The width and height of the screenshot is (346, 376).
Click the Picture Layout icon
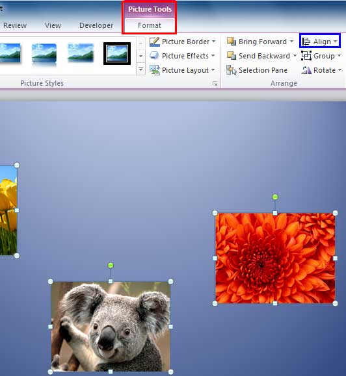tap(154, 70)
